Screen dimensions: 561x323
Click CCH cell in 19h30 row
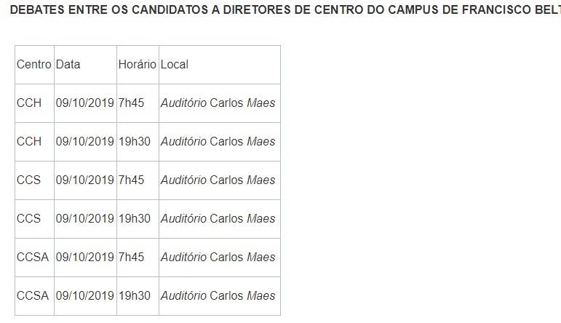pos(34,142)
